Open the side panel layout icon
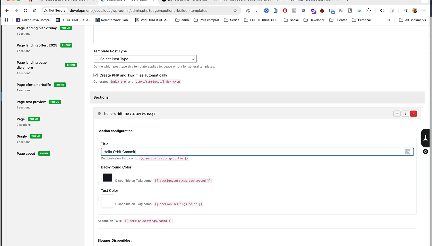432x246 pixels. (392, 11)
